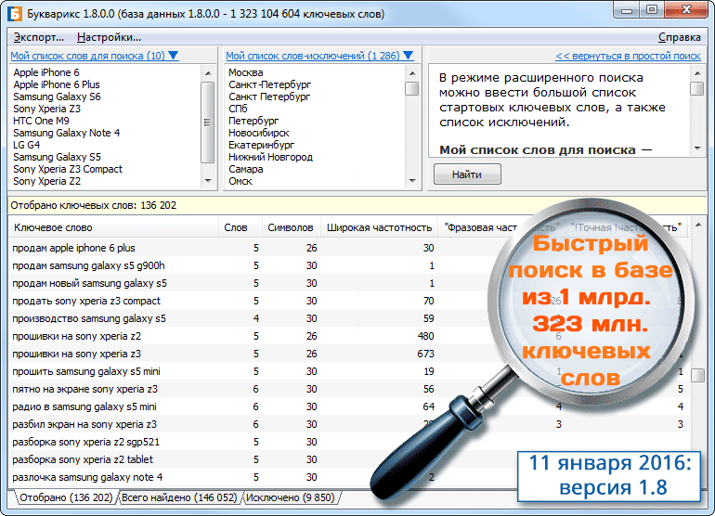
Task: Expand exclusion word list dropdown triangle
Action: pos(409,56)
